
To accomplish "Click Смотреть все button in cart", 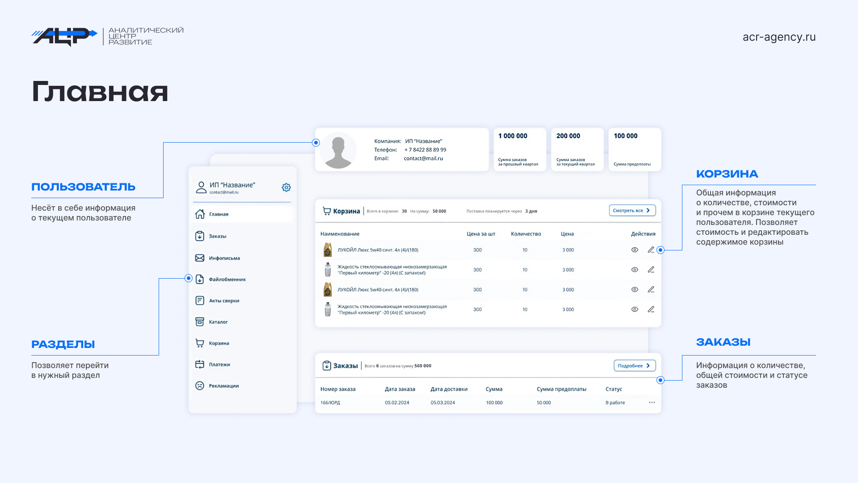I will pyautogui.click(x=632, y=211).
